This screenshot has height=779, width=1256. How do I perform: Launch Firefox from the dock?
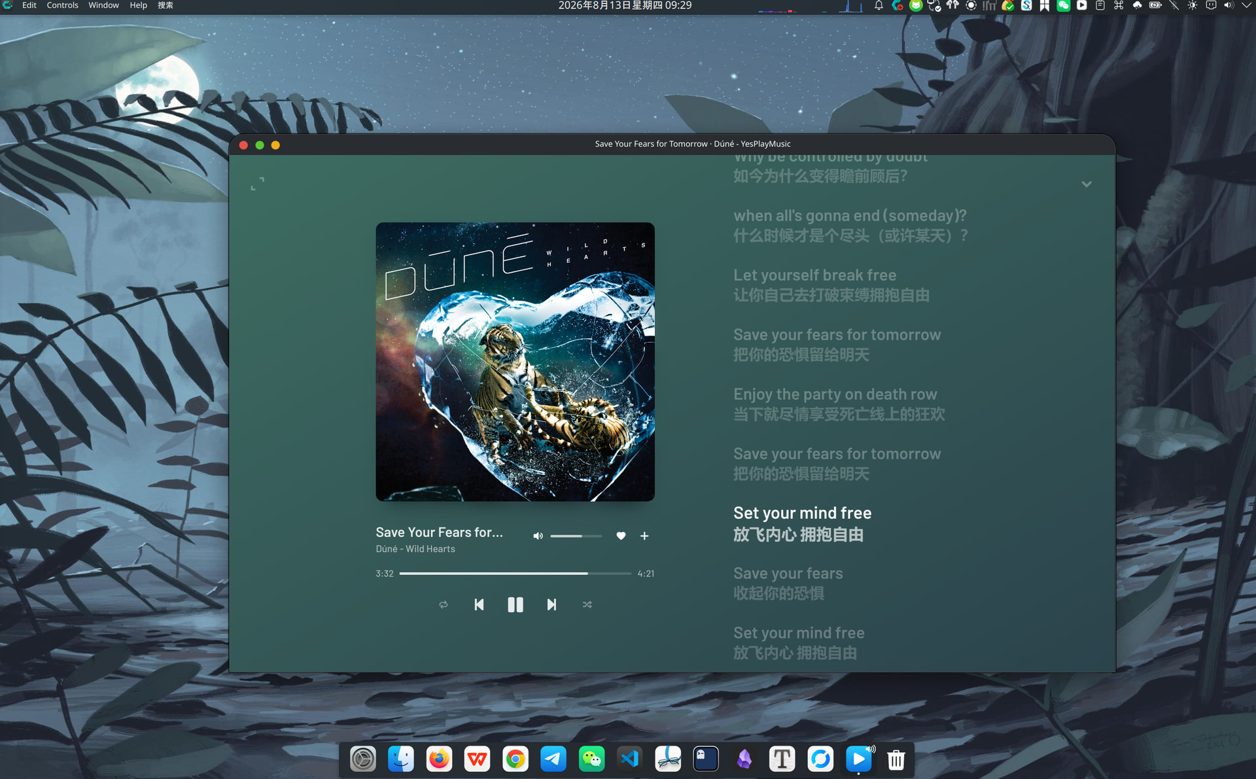coord(439,759)
